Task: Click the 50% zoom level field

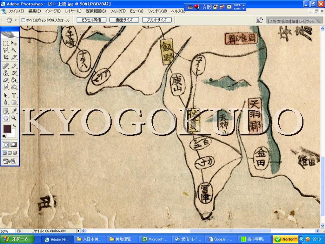Action: (8, 231)
